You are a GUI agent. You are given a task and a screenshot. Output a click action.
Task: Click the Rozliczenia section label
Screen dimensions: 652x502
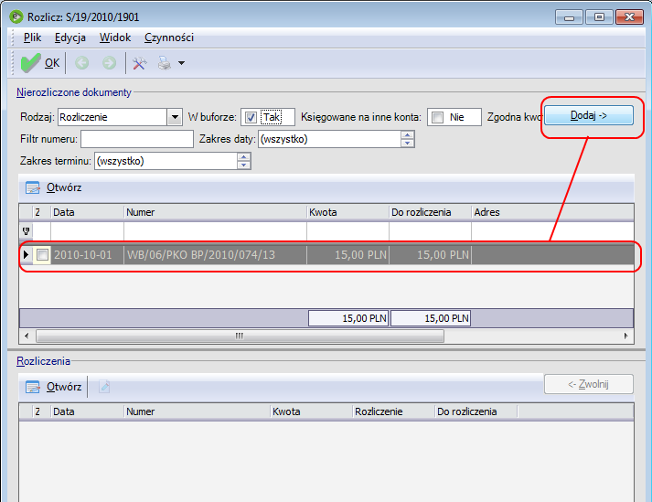click(43, 361)
